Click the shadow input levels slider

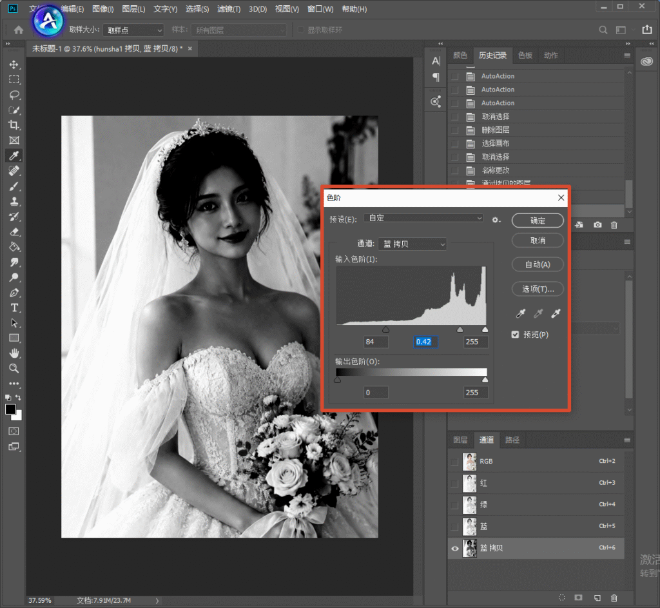[x=385, y=329]
